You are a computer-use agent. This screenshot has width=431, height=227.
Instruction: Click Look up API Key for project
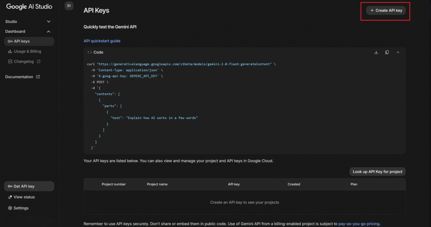tap(378, 172)
